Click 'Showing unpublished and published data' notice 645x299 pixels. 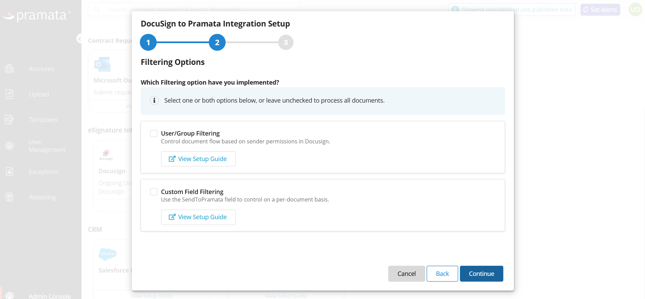coord(512,10)
